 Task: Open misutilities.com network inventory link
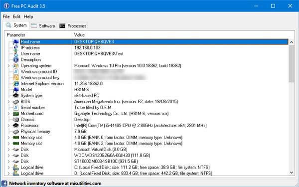55,184
